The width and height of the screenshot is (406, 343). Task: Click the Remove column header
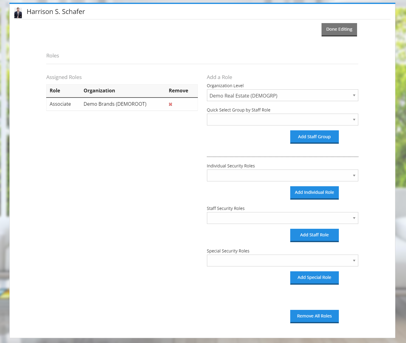tap(178, 91)
